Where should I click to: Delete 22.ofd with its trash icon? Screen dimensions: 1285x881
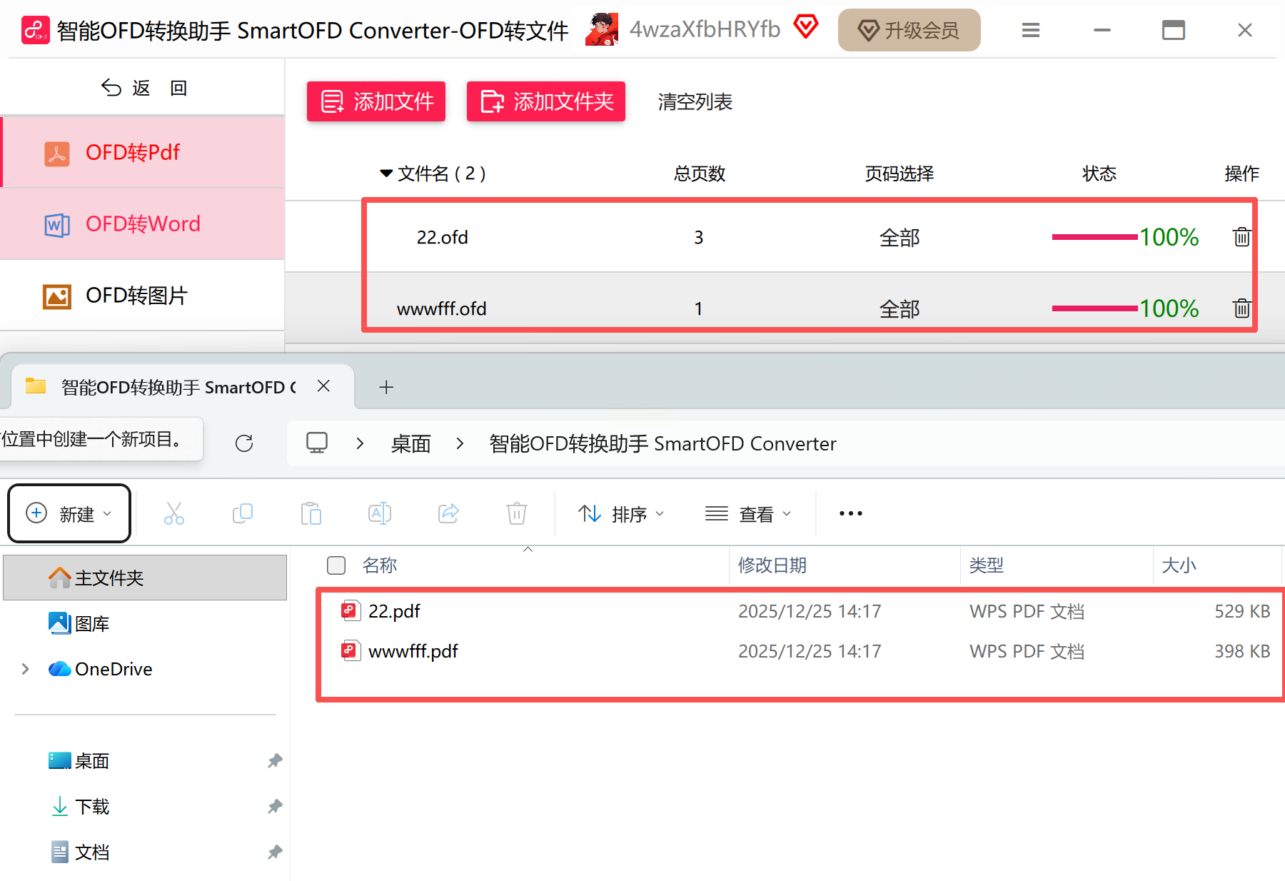1241,236
